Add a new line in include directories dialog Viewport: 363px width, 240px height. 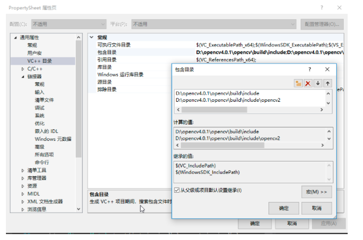[298, 83]
